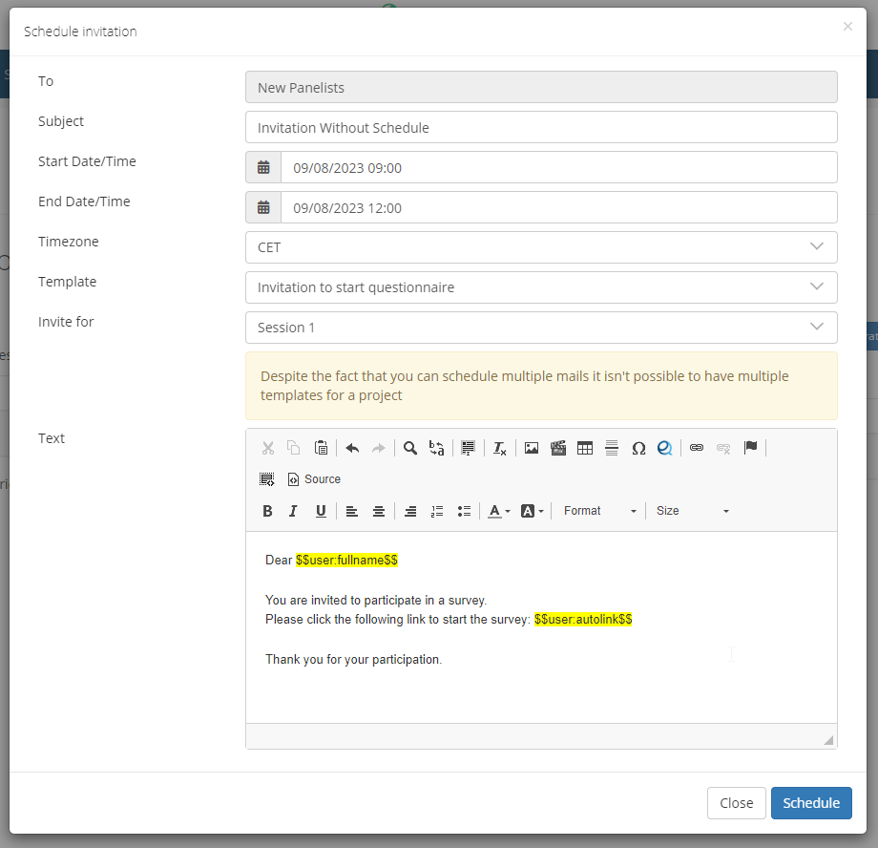This screenshot has height=848, width=878.
Task: Open the Start Date/Time calendar icon
Action: (x=263, y=167)
